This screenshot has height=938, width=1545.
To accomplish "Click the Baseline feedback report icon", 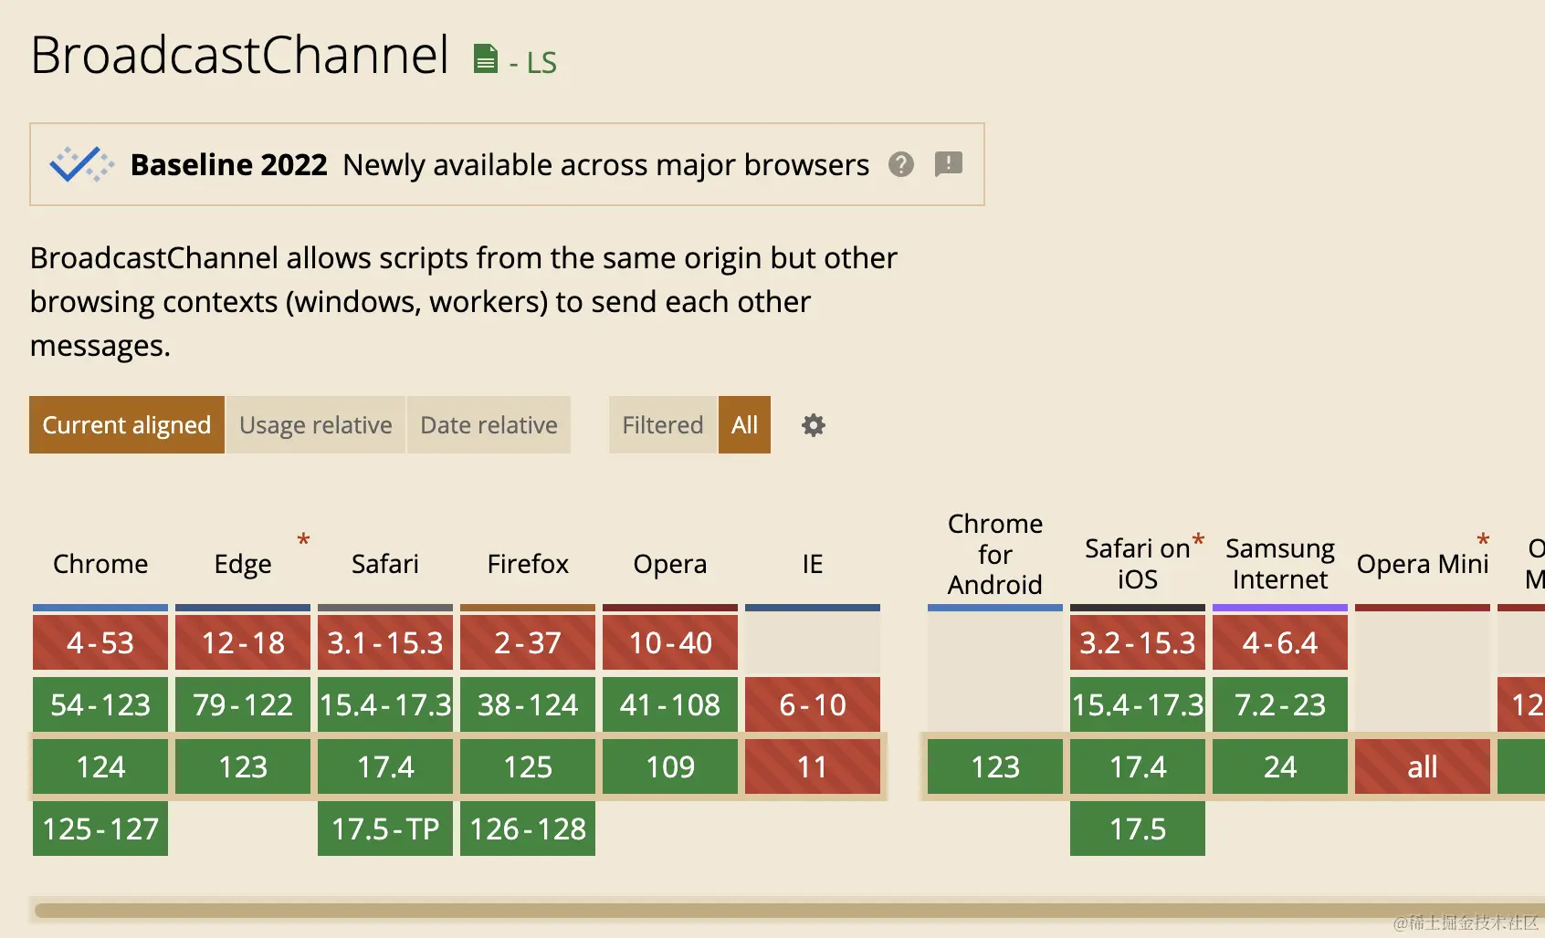I will [949, 164].
